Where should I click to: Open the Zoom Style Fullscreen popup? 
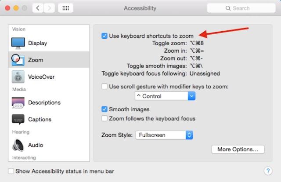pyautogui.click(x=164, y=135)
